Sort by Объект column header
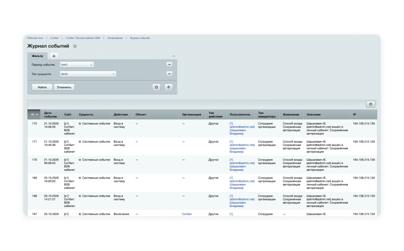Screen dimensions: 404x251 click(155, 114)
